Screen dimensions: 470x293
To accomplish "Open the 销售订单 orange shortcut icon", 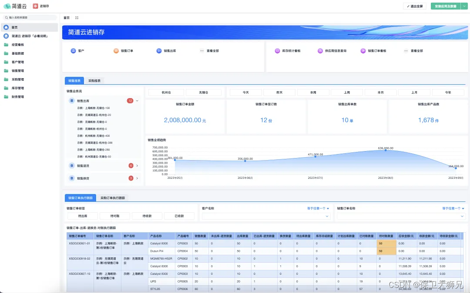I will [x=116, y=51].
